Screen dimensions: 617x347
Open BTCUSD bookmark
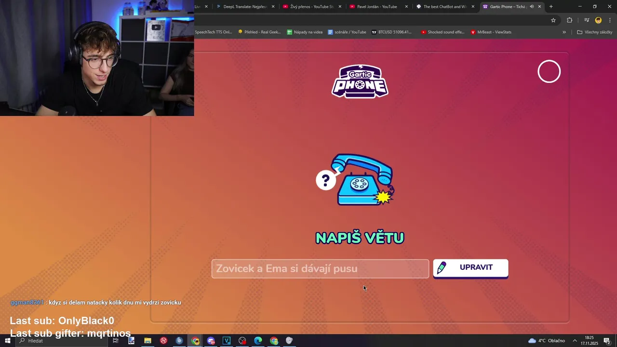pos(392,32)
